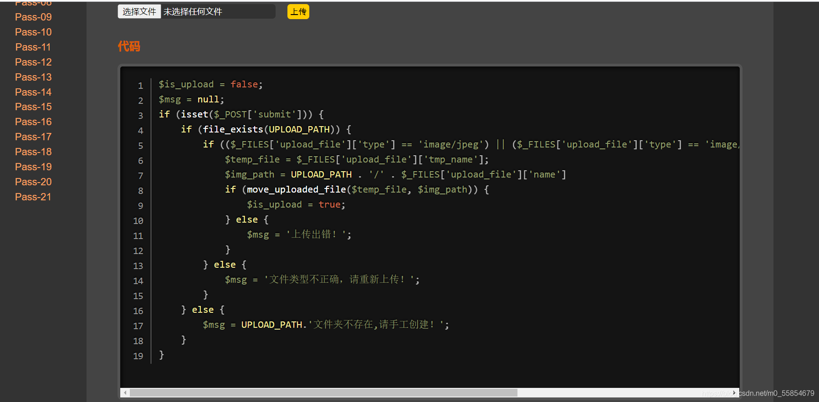This screenshot has width=819, height=402.
Task: Click the left arrow of code scrollbar
Action: click(125, 392)
